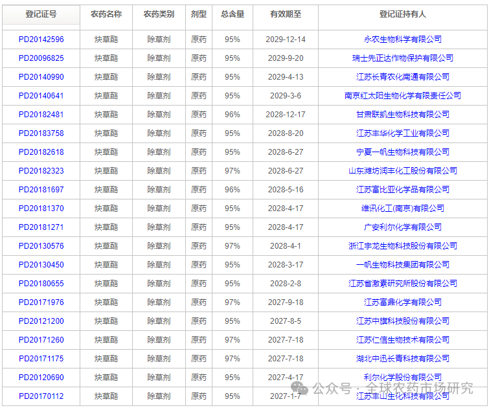Open registration PD20181271 link

[x=41, y=227]
